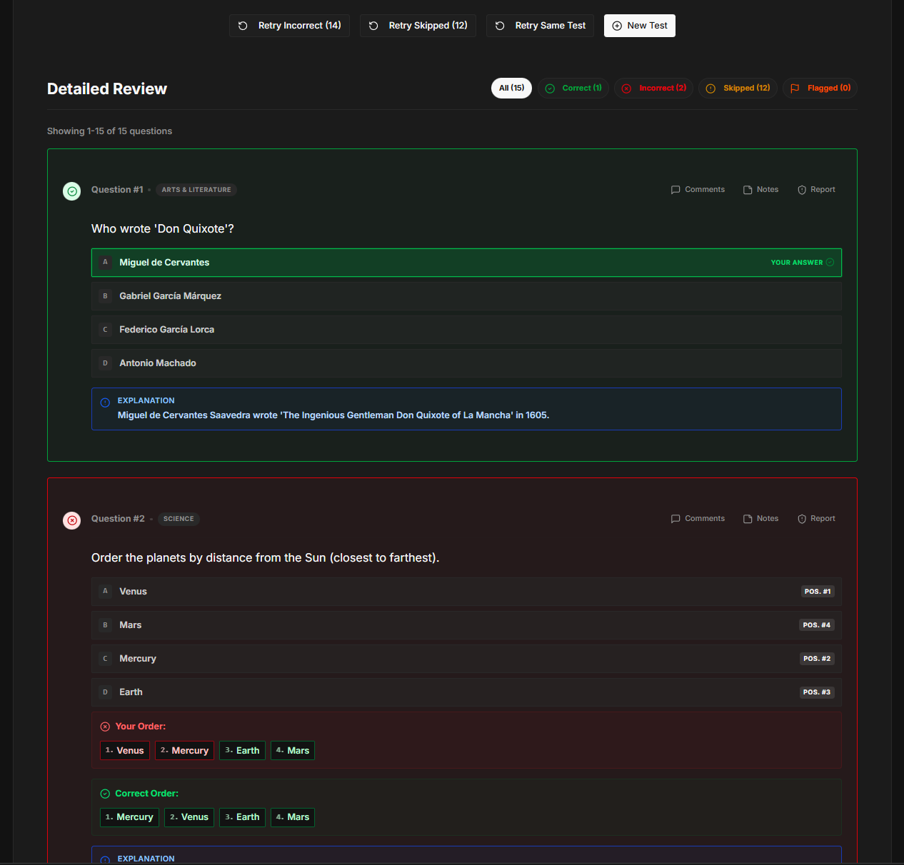This screenshot has width=904, height=865.
Task: Filter by Correct (1) questions
Action: [x=573, y=88]
